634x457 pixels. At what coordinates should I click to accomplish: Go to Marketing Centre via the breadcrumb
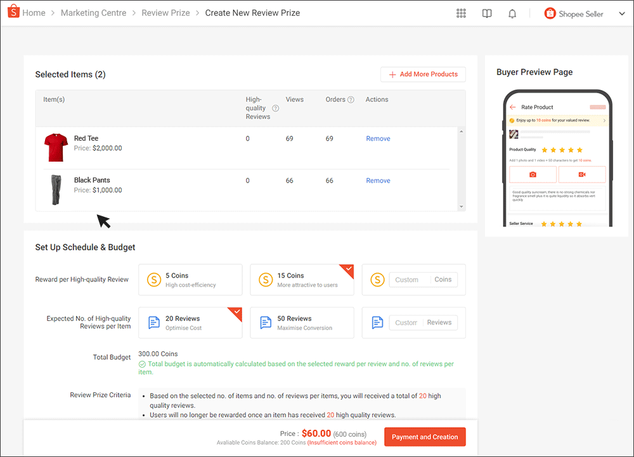click(x=93, y=12)
